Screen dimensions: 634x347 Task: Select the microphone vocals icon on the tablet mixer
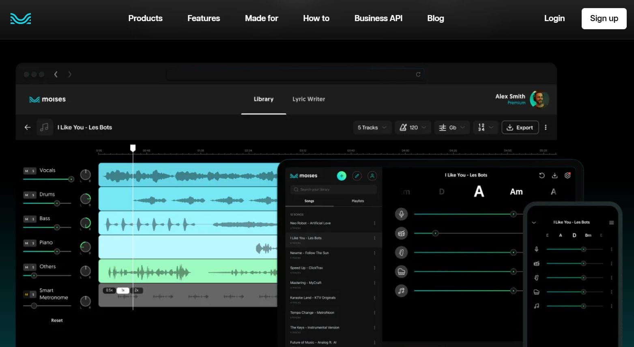tap(401, 214)
